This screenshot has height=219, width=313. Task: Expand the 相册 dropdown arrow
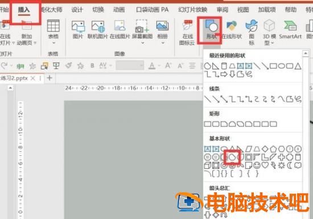(x=163, y=43)
